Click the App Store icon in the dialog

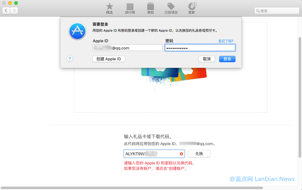(77, 31)
